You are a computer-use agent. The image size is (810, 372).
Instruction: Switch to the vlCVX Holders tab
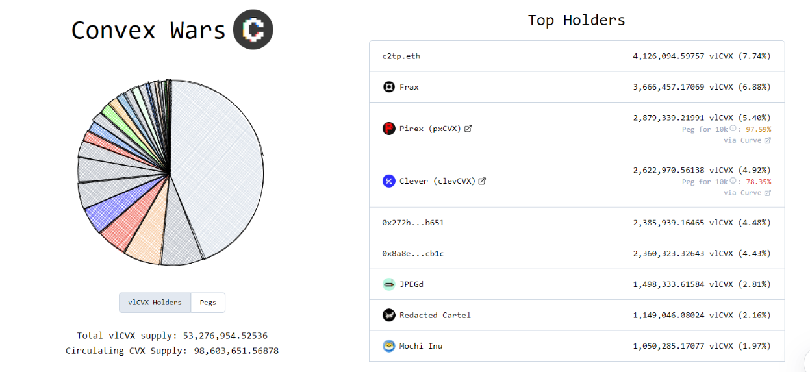click(x=155, y=303)
